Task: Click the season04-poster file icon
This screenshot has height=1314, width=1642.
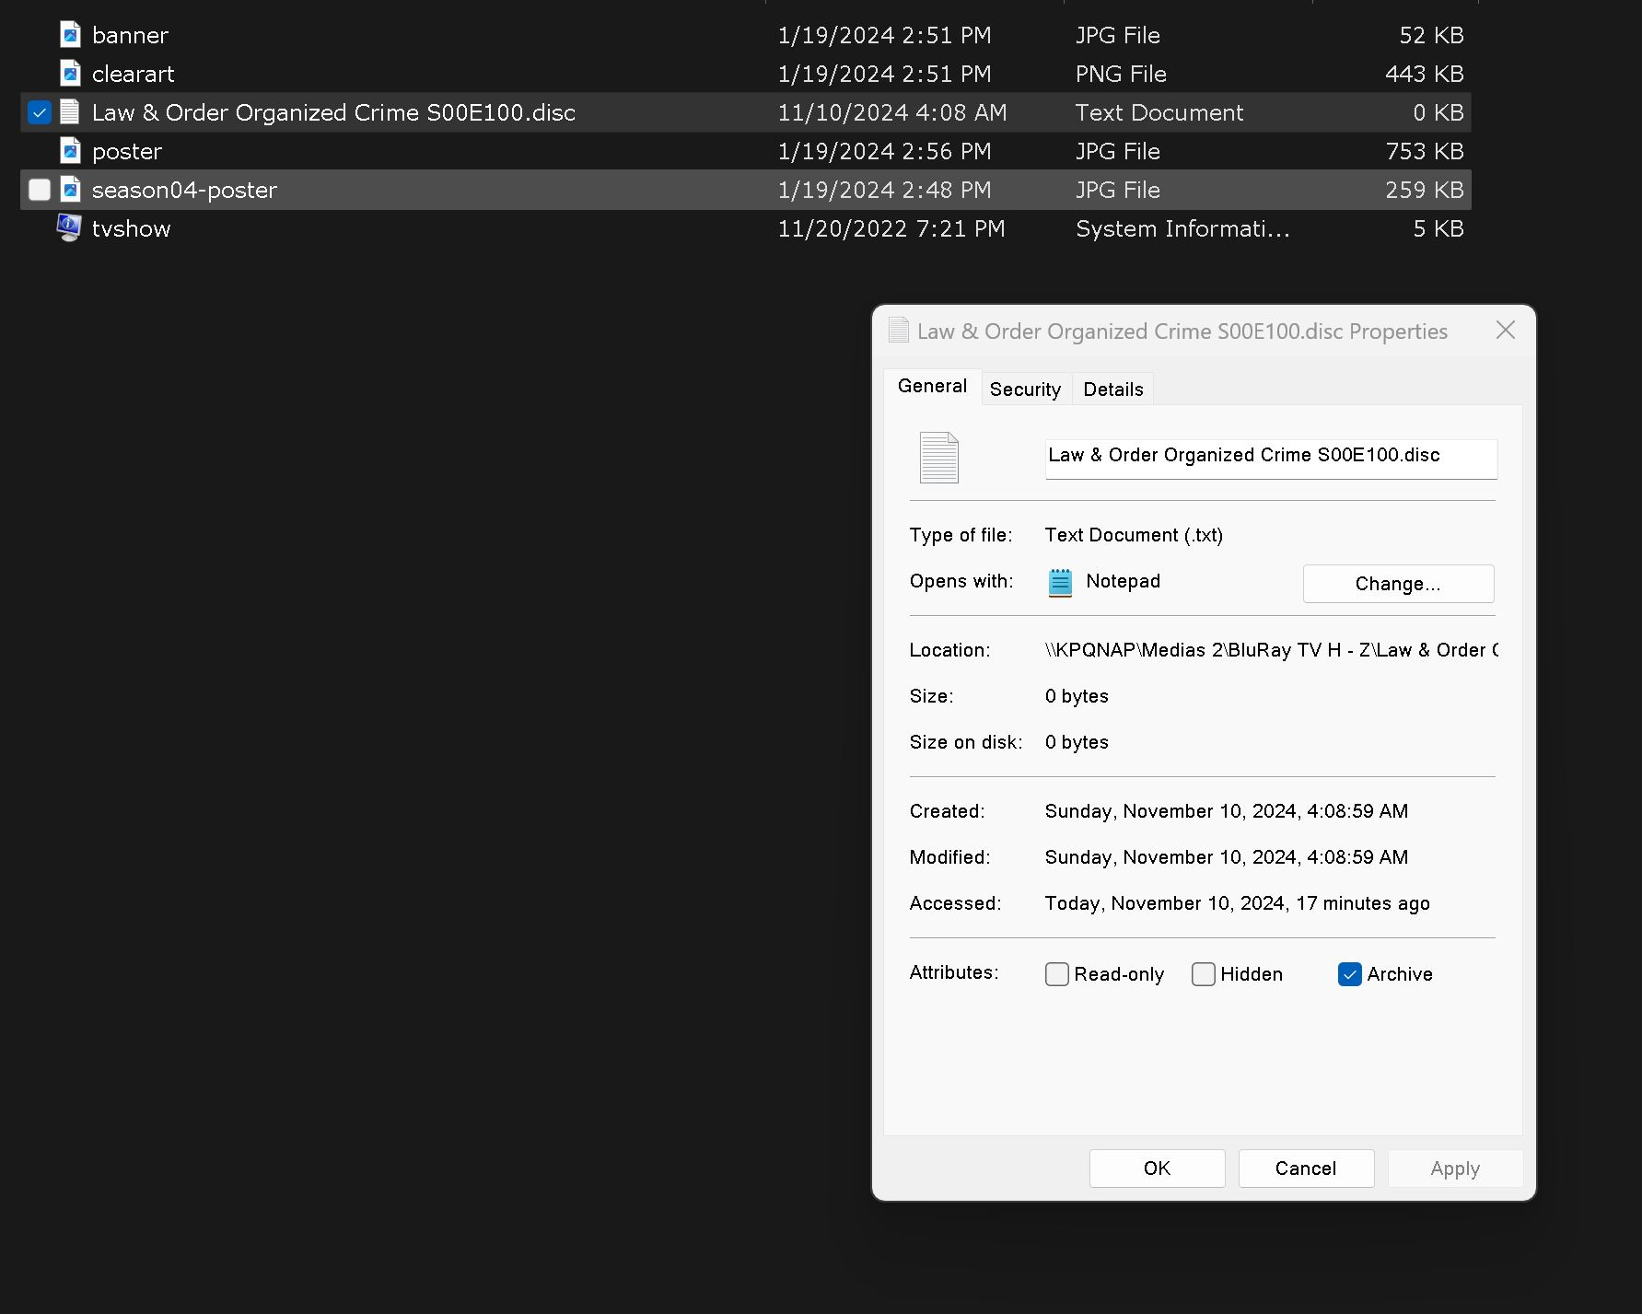Action: pyautogui.click(x=70, y=190)
